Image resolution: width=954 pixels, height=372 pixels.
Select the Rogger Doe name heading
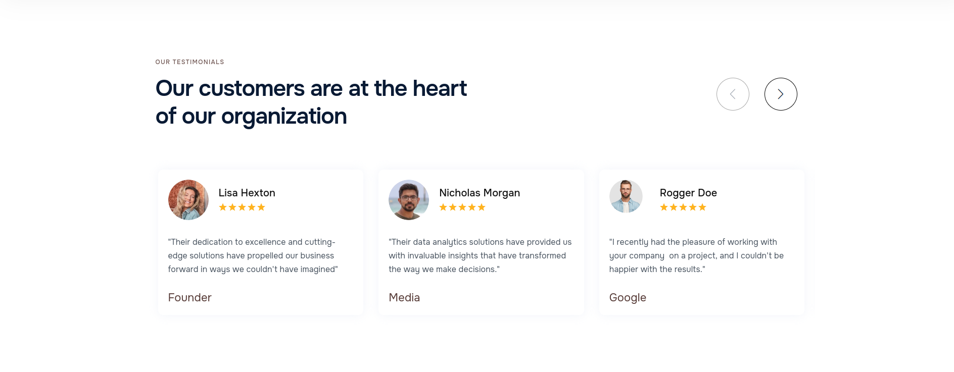[x=688, y=193]
